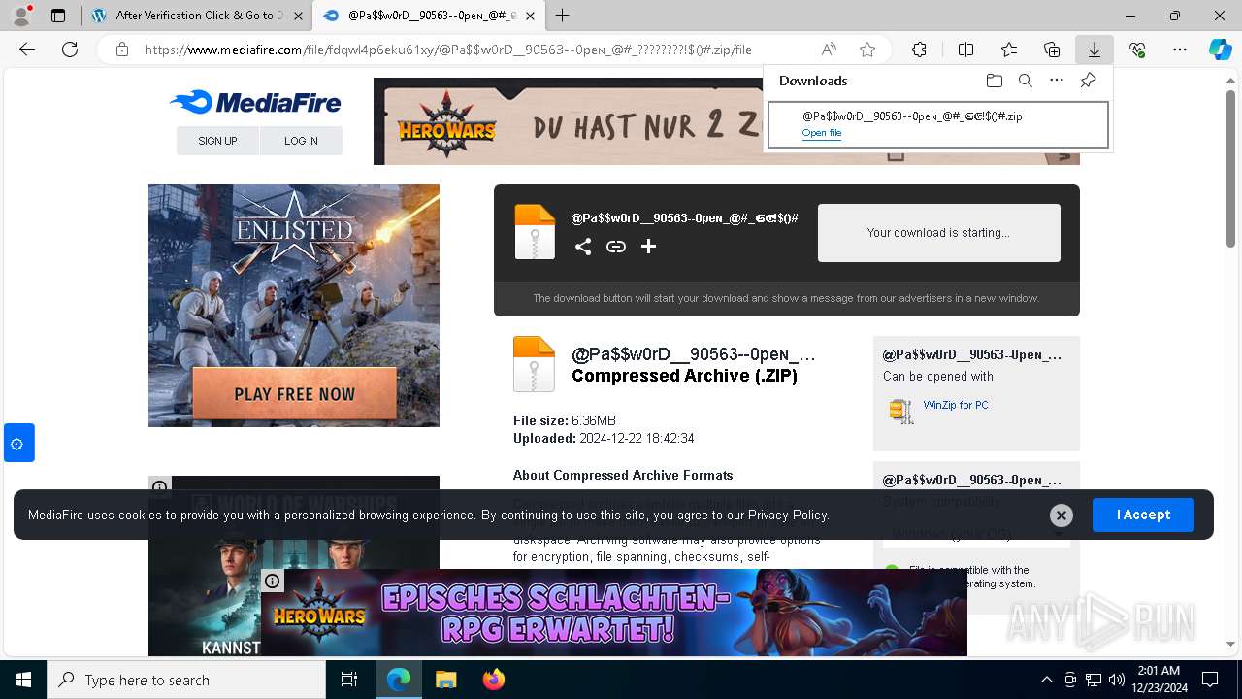The height and width of the screenshot is (699, 1242).
Task: Open the downloads folder icon
Action: [x=994, y=81]
